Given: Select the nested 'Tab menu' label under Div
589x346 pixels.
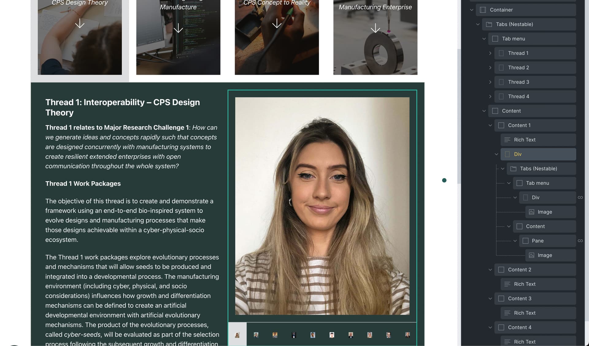Looking at the screenshot, I should point(537,183).
